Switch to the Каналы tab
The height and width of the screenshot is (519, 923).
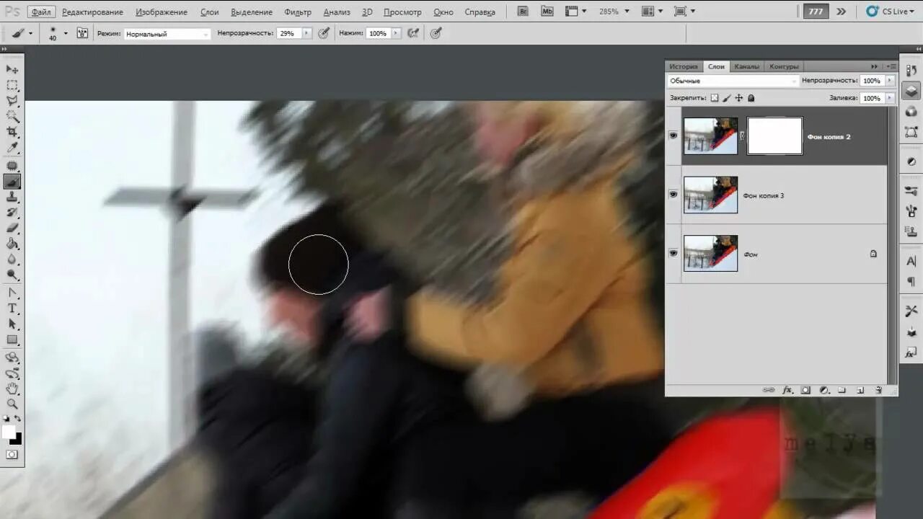(746, 66)
